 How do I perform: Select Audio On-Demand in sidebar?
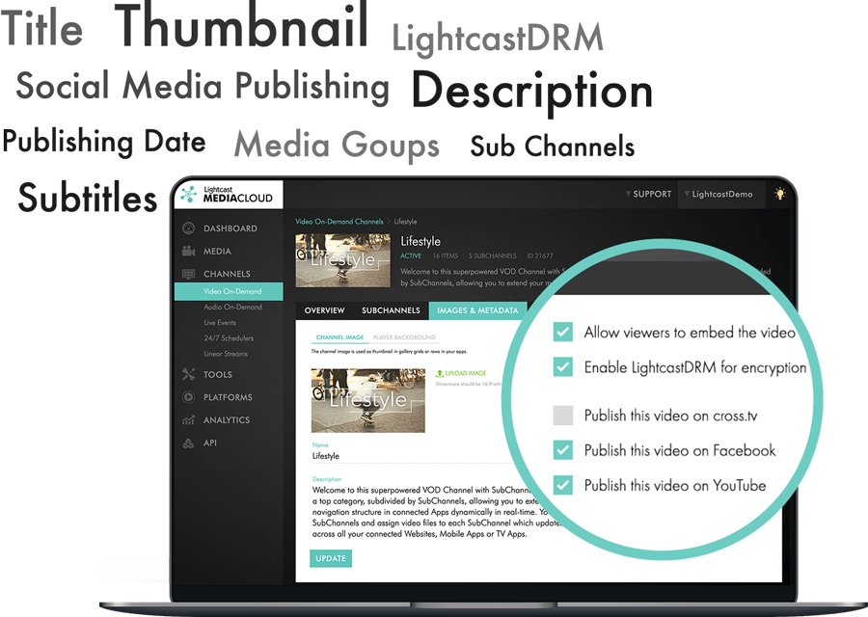(x=232, y=307)
